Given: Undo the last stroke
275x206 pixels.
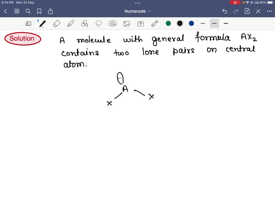Looking at the screenshot, I should click(225, 11).
